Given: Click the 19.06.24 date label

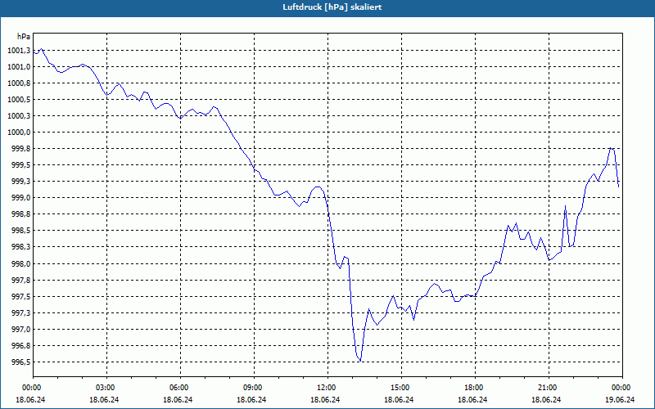Looking at the screenshot, I should (x=620, y=399).
